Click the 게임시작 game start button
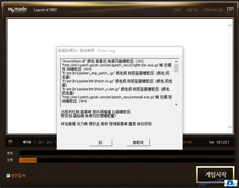Image resolution: width=239 pixels, height=188 pixels. click(215, 174)
